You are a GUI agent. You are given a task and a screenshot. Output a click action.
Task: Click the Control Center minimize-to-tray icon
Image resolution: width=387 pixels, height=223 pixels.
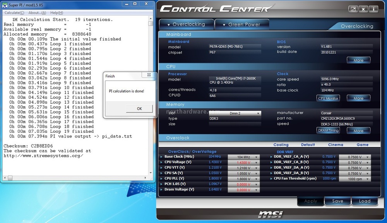point(353,9)
